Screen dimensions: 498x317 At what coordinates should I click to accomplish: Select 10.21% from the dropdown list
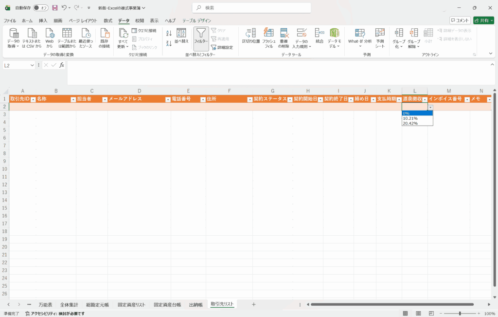tap(410, 118)
